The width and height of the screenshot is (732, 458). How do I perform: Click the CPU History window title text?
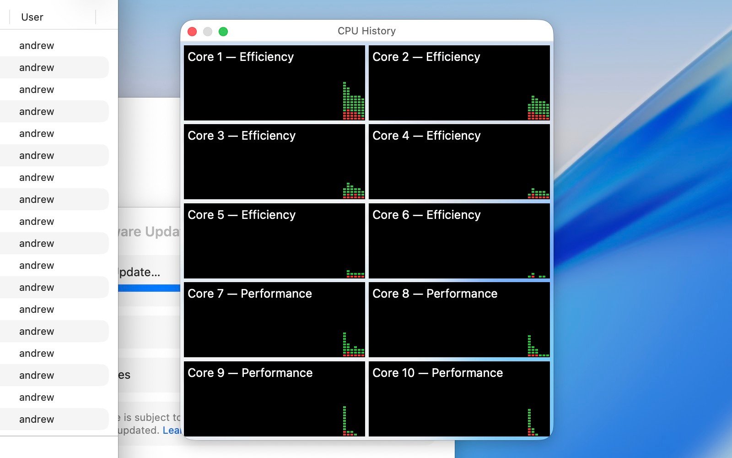point(366,31)
